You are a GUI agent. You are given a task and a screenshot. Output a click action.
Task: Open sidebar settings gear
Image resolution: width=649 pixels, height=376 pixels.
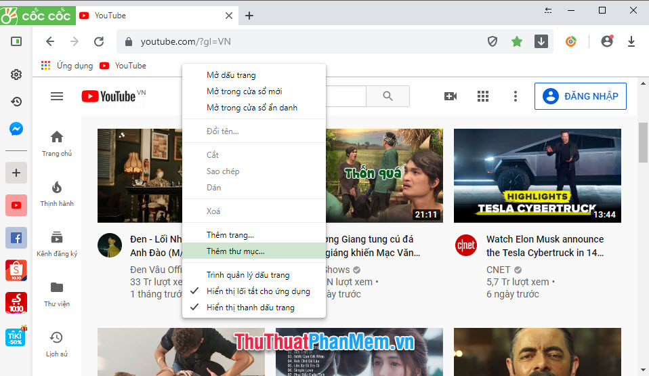tap(16, 75)
